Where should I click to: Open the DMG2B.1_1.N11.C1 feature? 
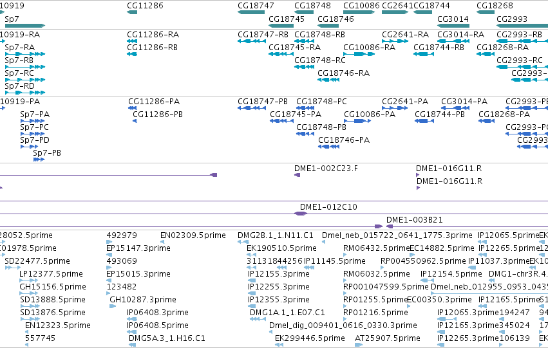click(x=276, y=235)
